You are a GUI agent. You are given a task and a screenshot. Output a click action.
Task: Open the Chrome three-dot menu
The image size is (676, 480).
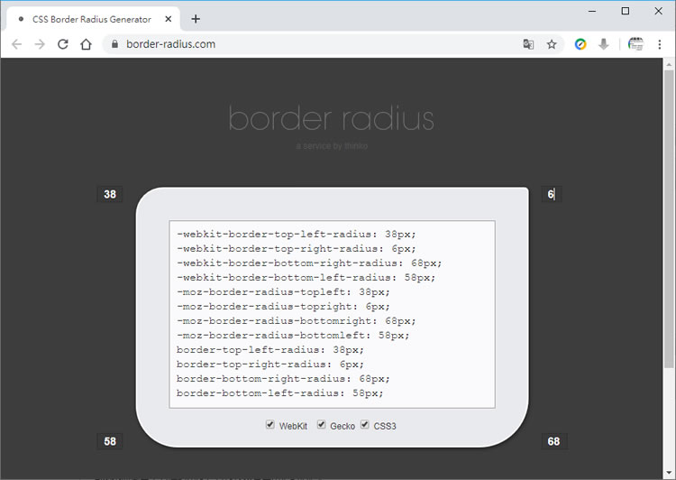coord(659,44)
